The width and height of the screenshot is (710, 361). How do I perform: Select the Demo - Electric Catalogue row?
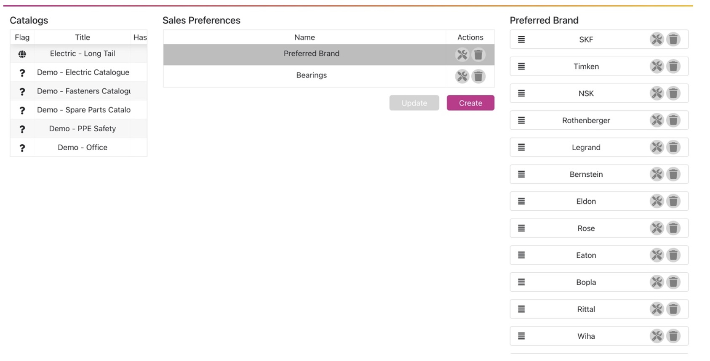79,72
